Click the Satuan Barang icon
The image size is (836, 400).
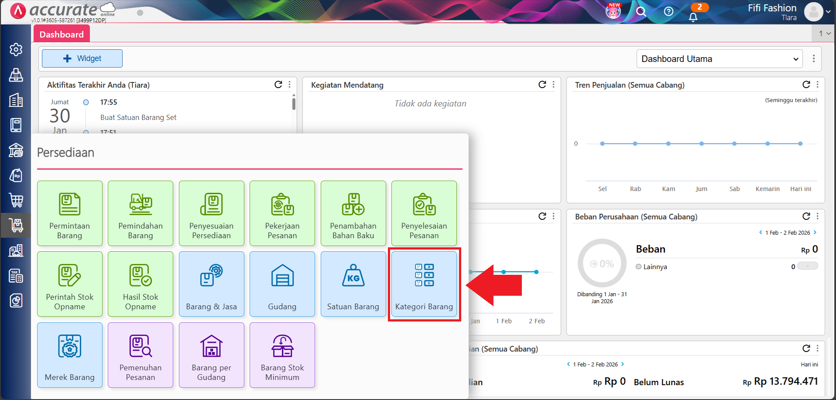pyautogui.click(x=353, y=284)
